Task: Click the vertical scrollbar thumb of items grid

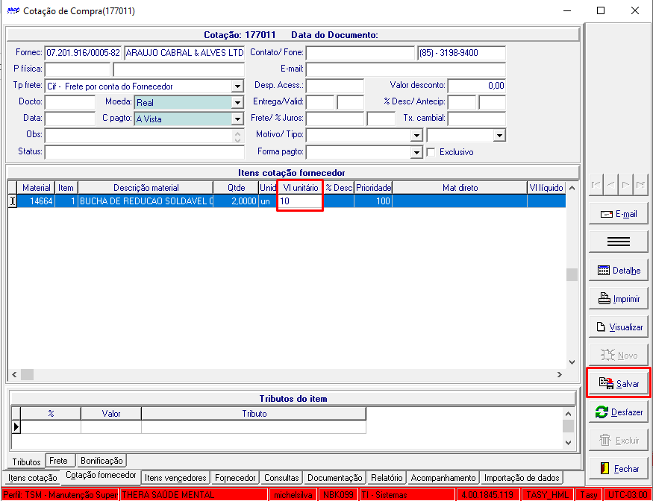Action: (572, 274)
